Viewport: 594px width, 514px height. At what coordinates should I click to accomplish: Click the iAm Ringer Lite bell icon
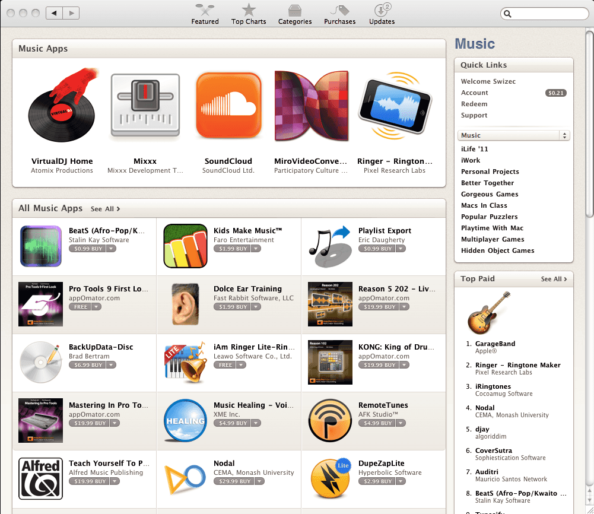coord(185,362)
